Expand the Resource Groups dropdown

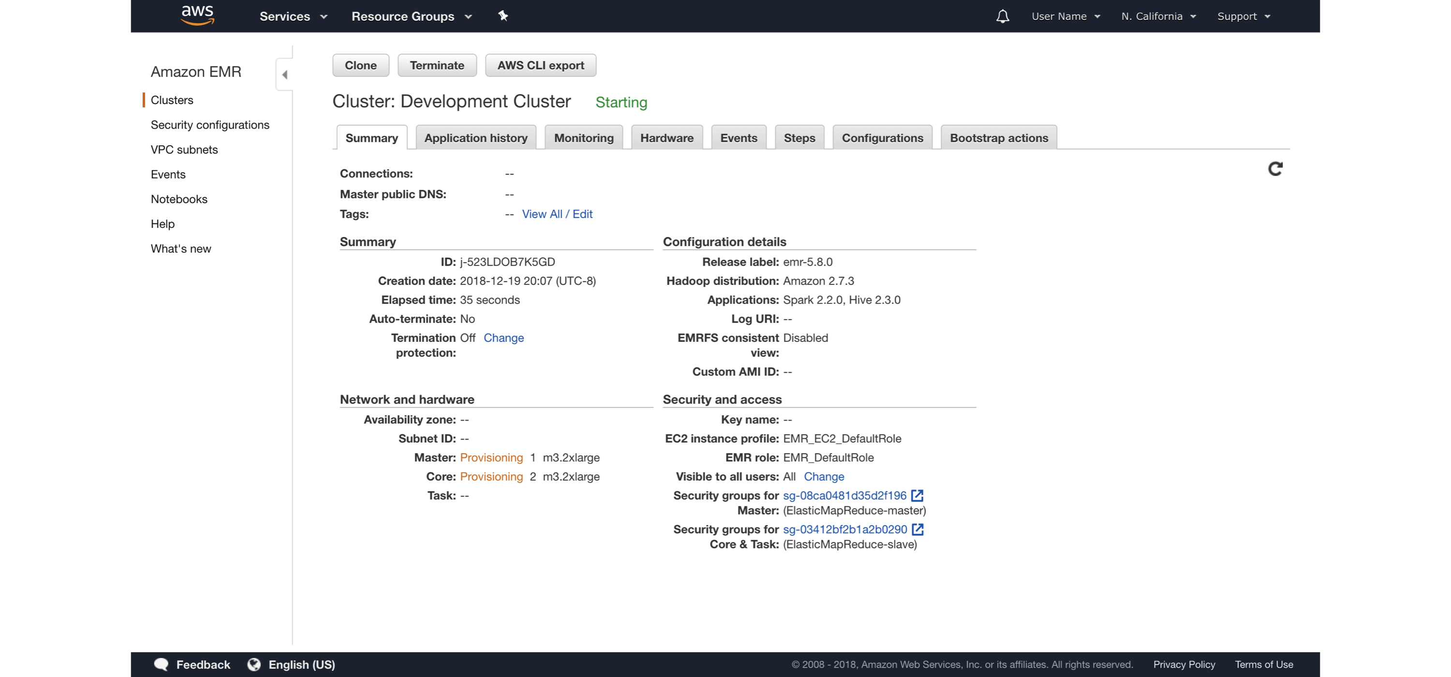[412, 16]
